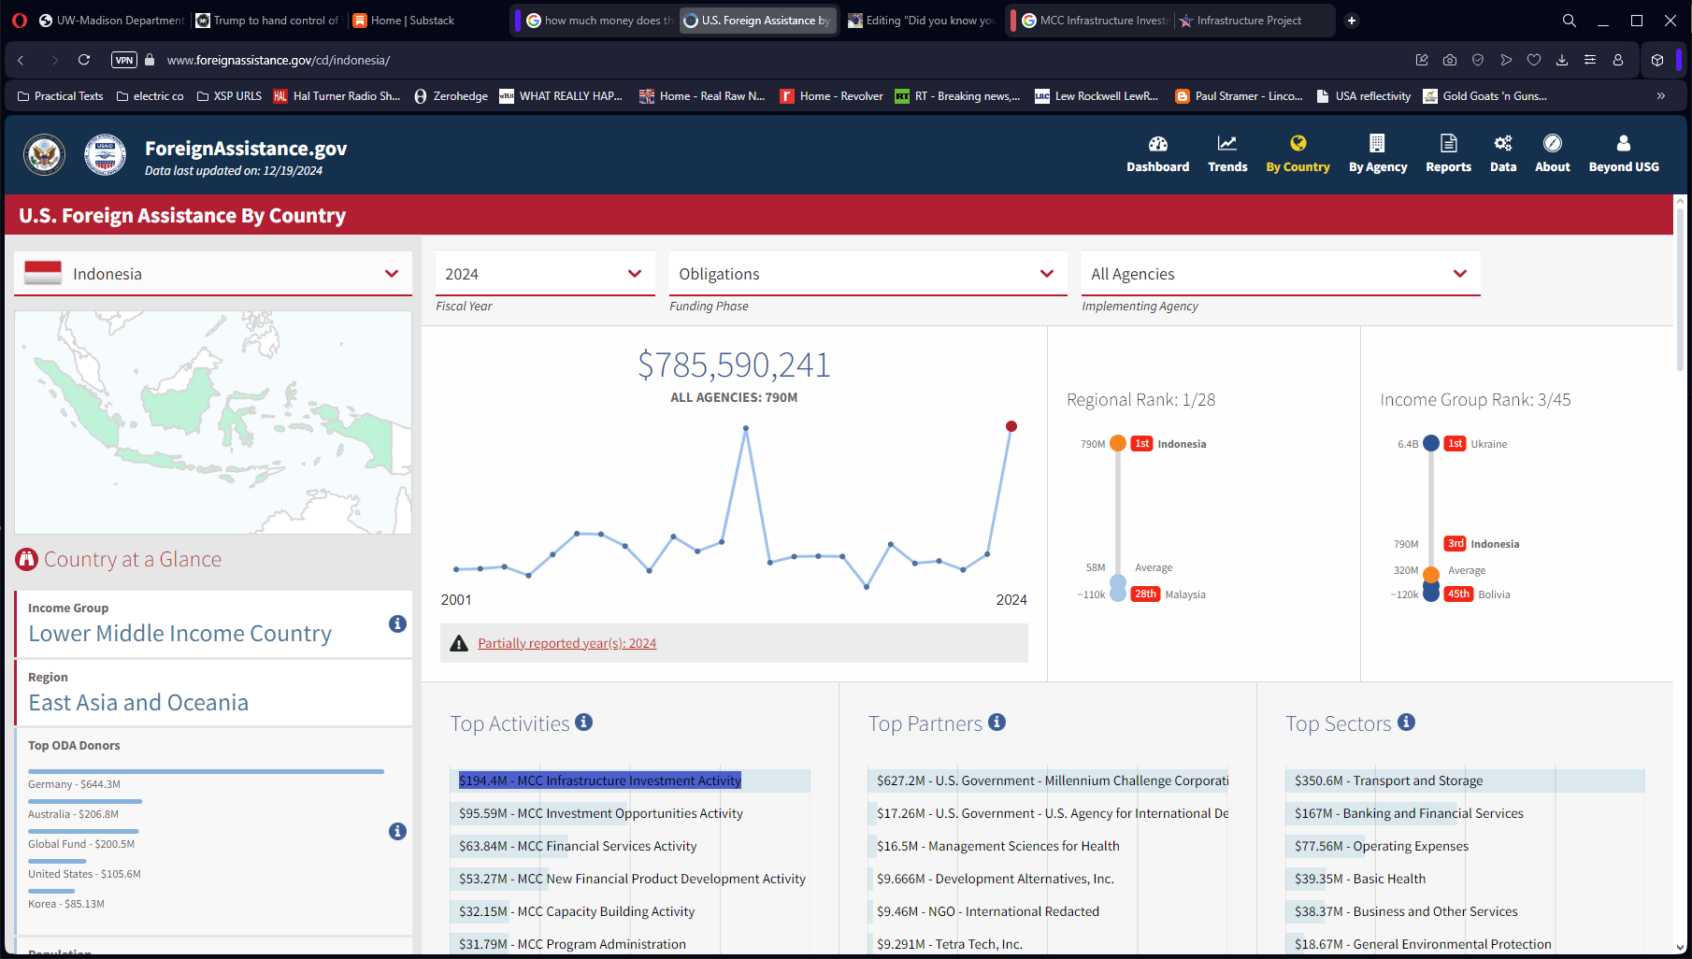Image resolution: width=1692 pixels, height=959 pixels.
Task: Switch to the UW-Madison Department tab
Action: coord(111,21)
